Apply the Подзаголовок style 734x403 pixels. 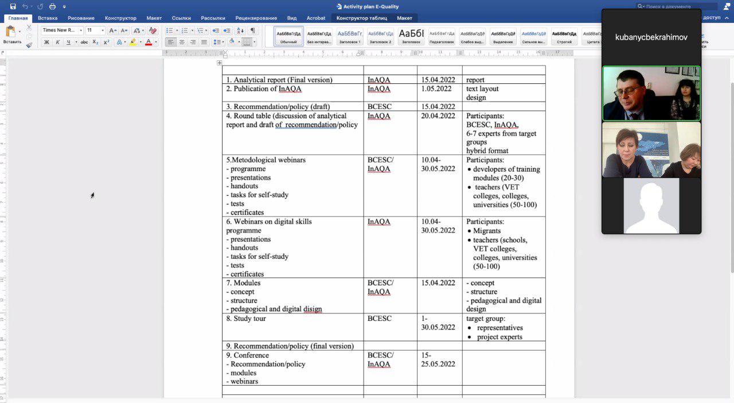click(x=442, y=36)
